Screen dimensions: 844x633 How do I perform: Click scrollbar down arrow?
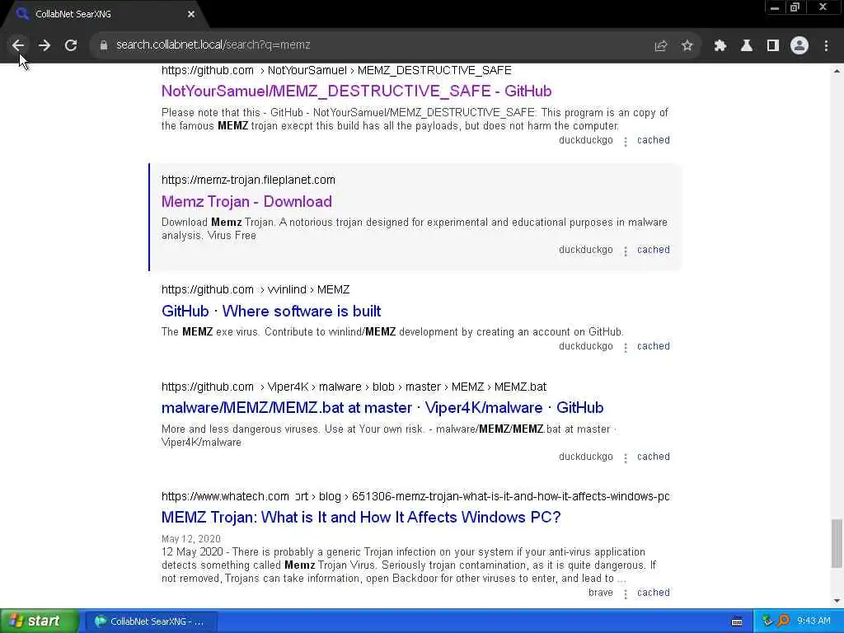pos(837,601)
